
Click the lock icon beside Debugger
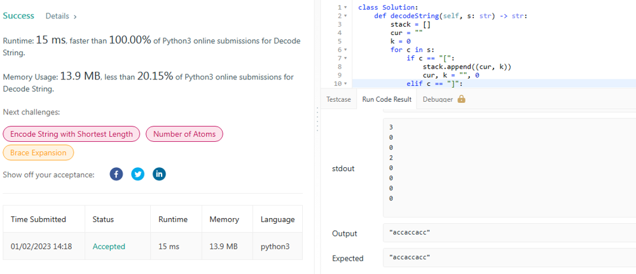[462, 99]
